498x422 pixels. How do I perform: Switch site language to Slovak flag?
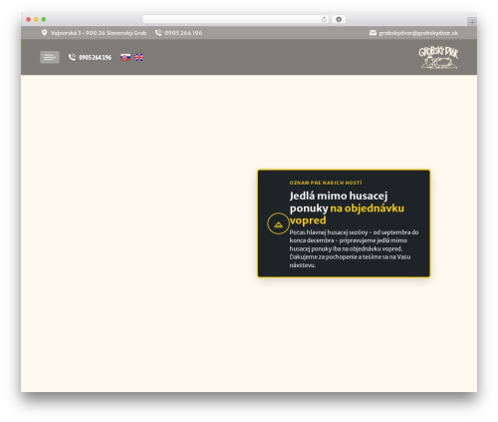(125, 57)
